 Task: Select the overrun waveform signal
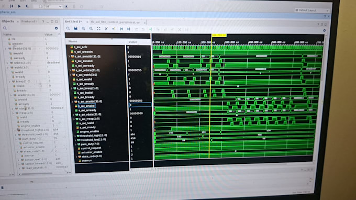tap(86, 161)
